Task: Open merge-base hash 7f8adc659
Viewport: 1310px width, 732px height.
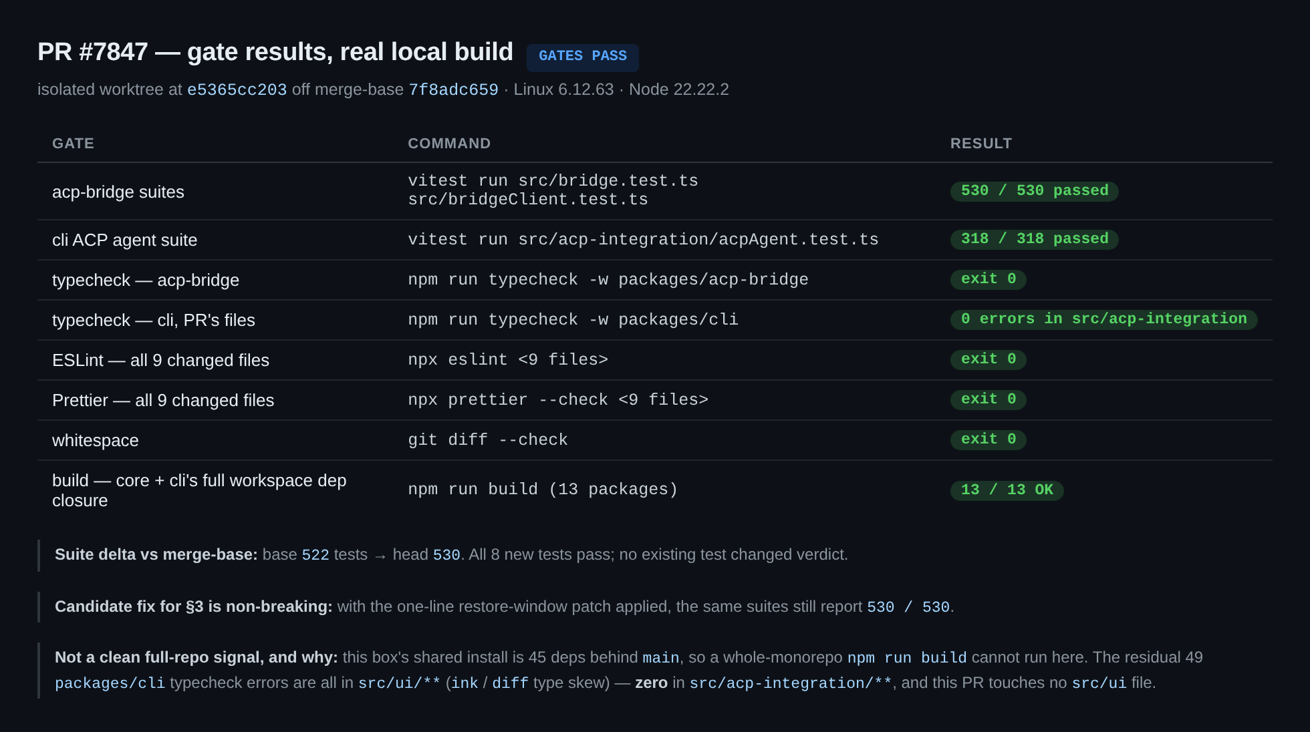Action: (453, 89)
